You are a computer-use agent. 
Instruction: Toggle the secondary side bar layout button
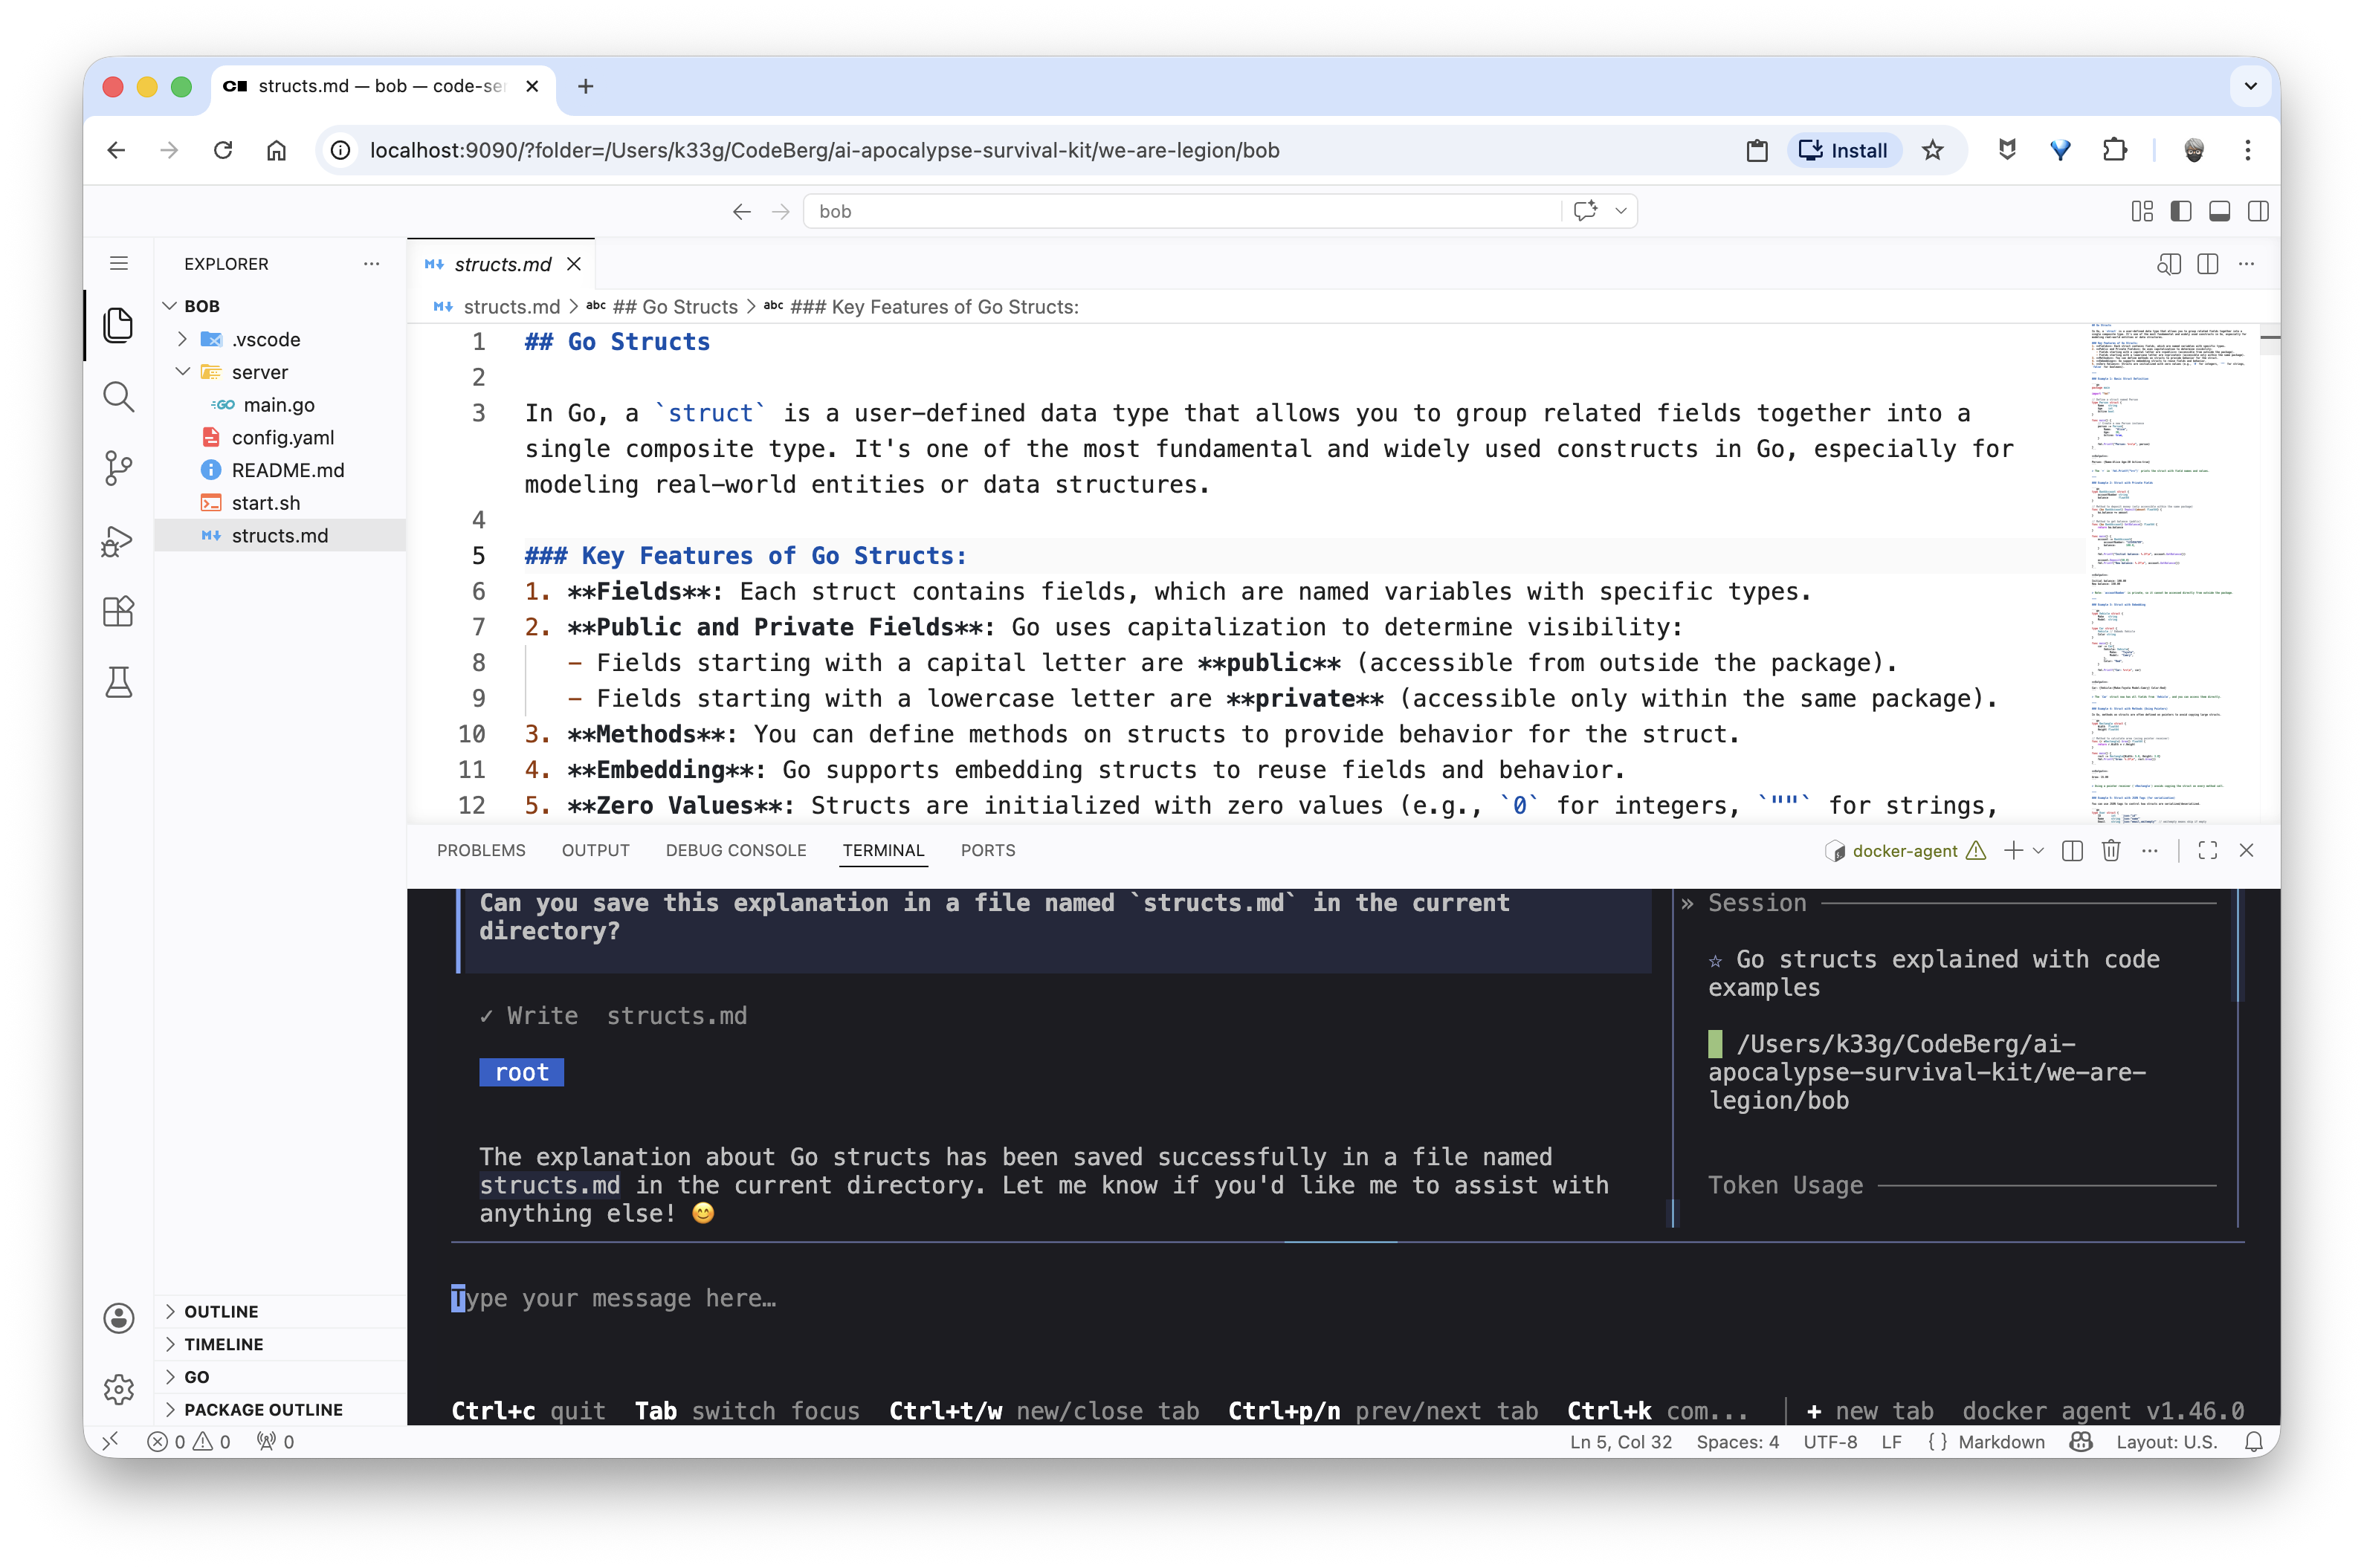click(x=2257, y=211)
